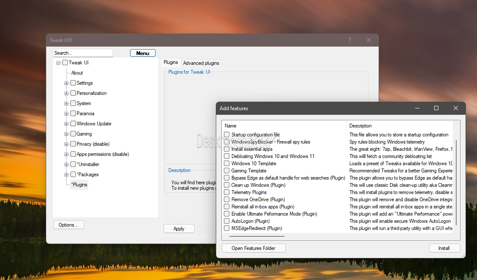Click the Description column header
477x280 pixels.
(x=400, y=126)
